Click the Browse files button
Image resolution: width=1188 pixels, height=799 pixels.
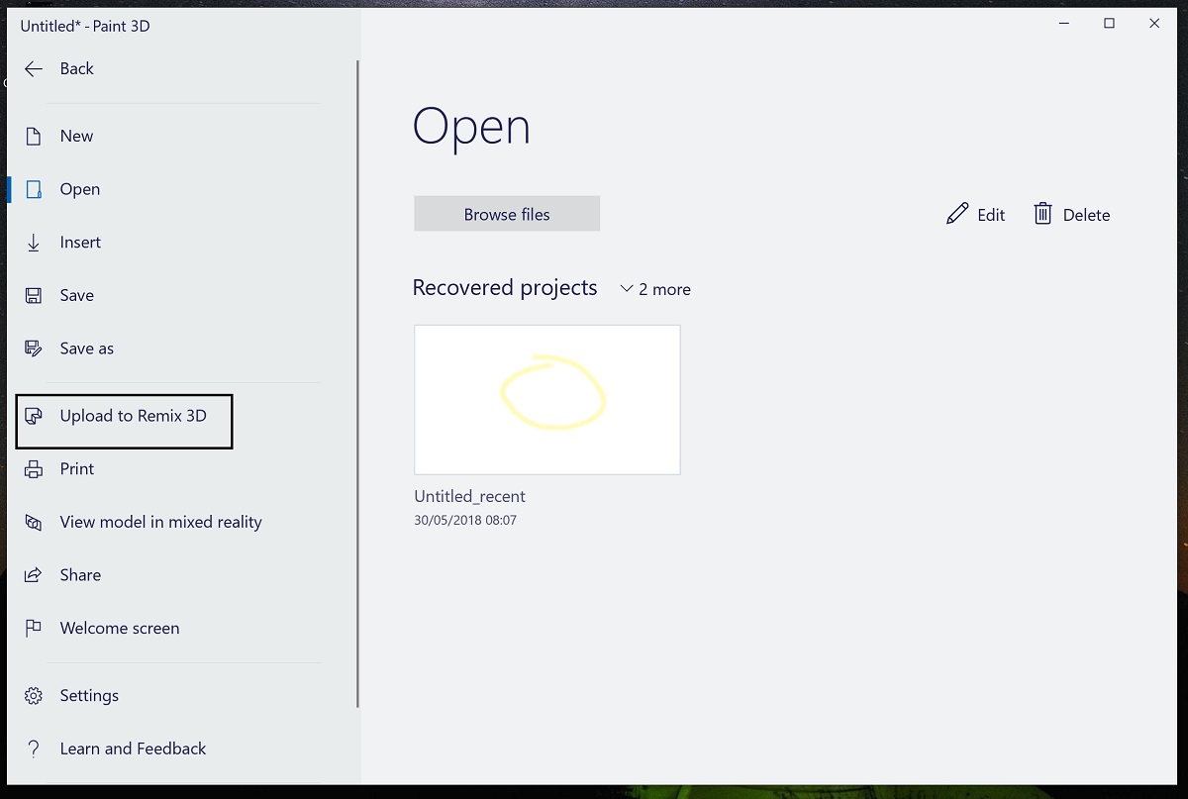point(507,214)
